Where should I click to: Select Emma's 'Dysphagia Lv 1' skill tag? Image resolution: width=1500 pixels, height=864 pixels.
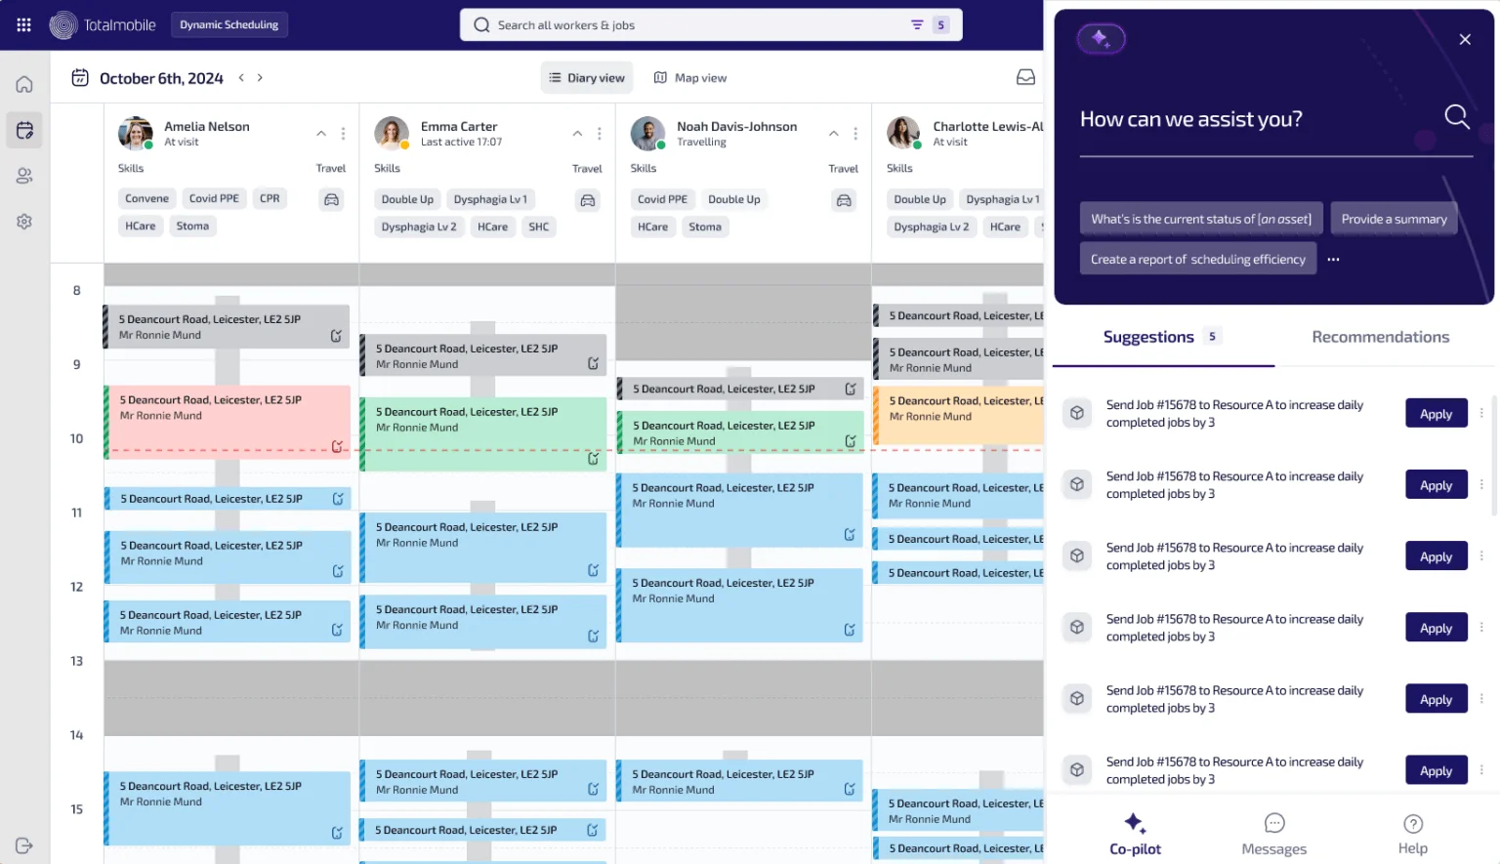point(490,199)
